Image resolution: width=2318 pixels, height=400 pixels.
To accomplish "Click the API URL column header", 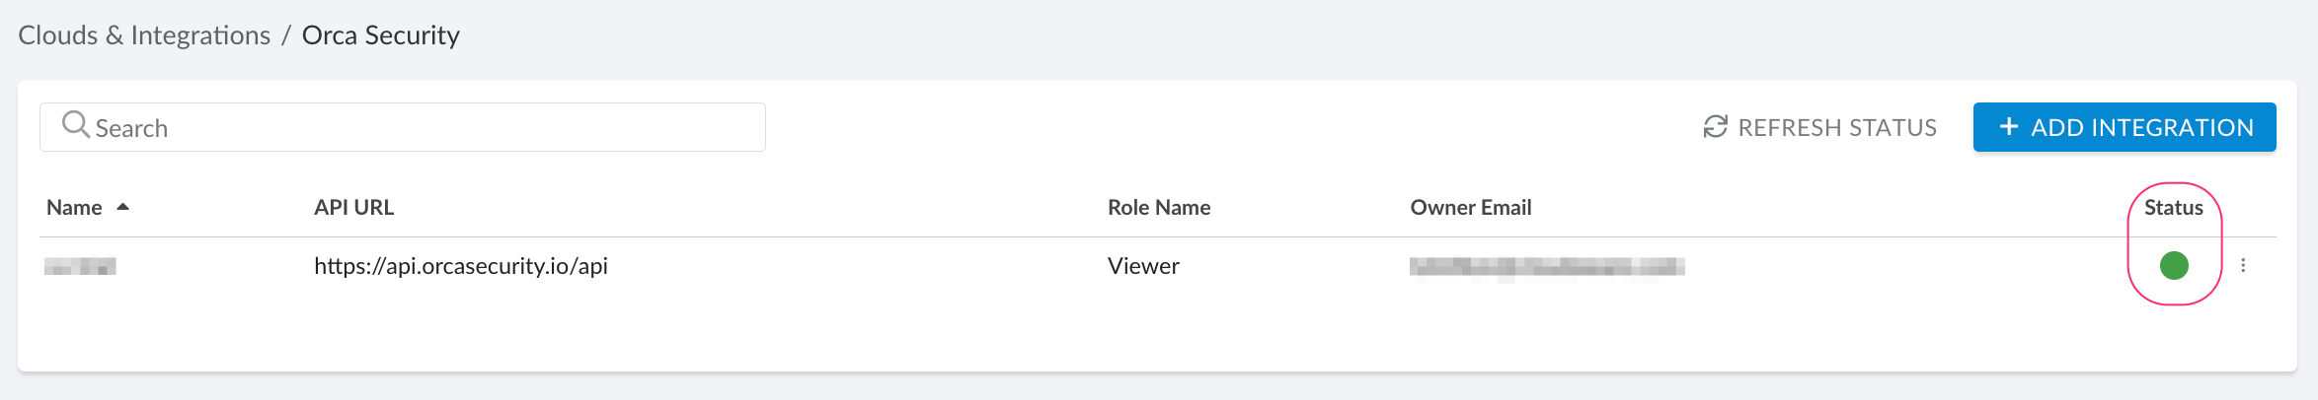I will (x=353, y=208).
